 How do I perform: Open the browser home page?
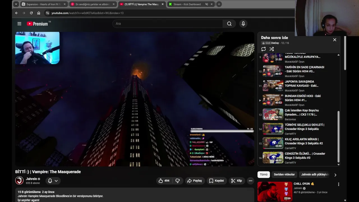[x=39, y=13]
